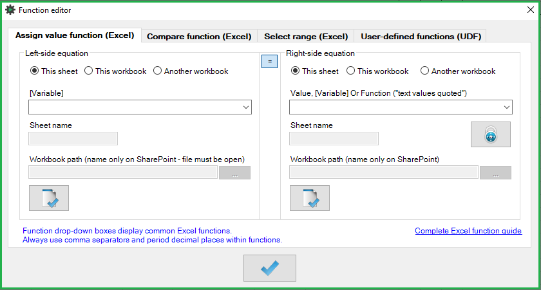Screen dimensions: 541x290
Task: Browse right-side workbook path with ellipsis button
Action: pos(495,172)
